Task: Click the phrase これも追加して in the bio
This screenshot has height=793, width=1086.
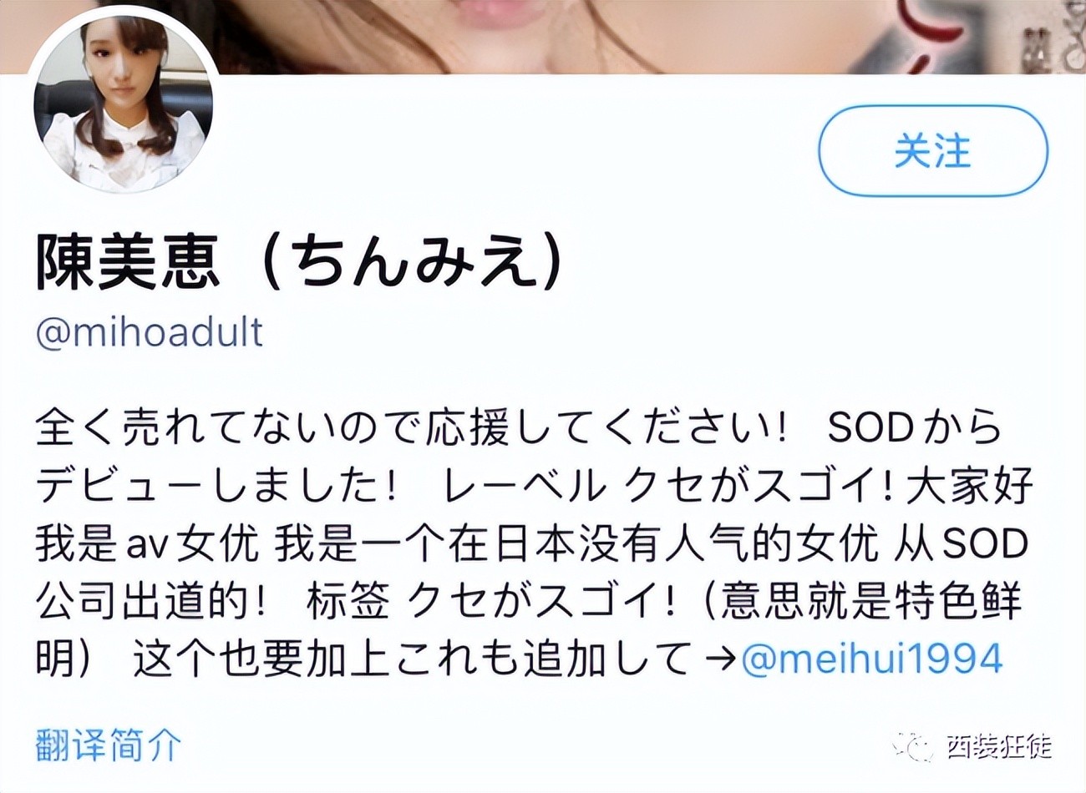Action: (545, 659)
